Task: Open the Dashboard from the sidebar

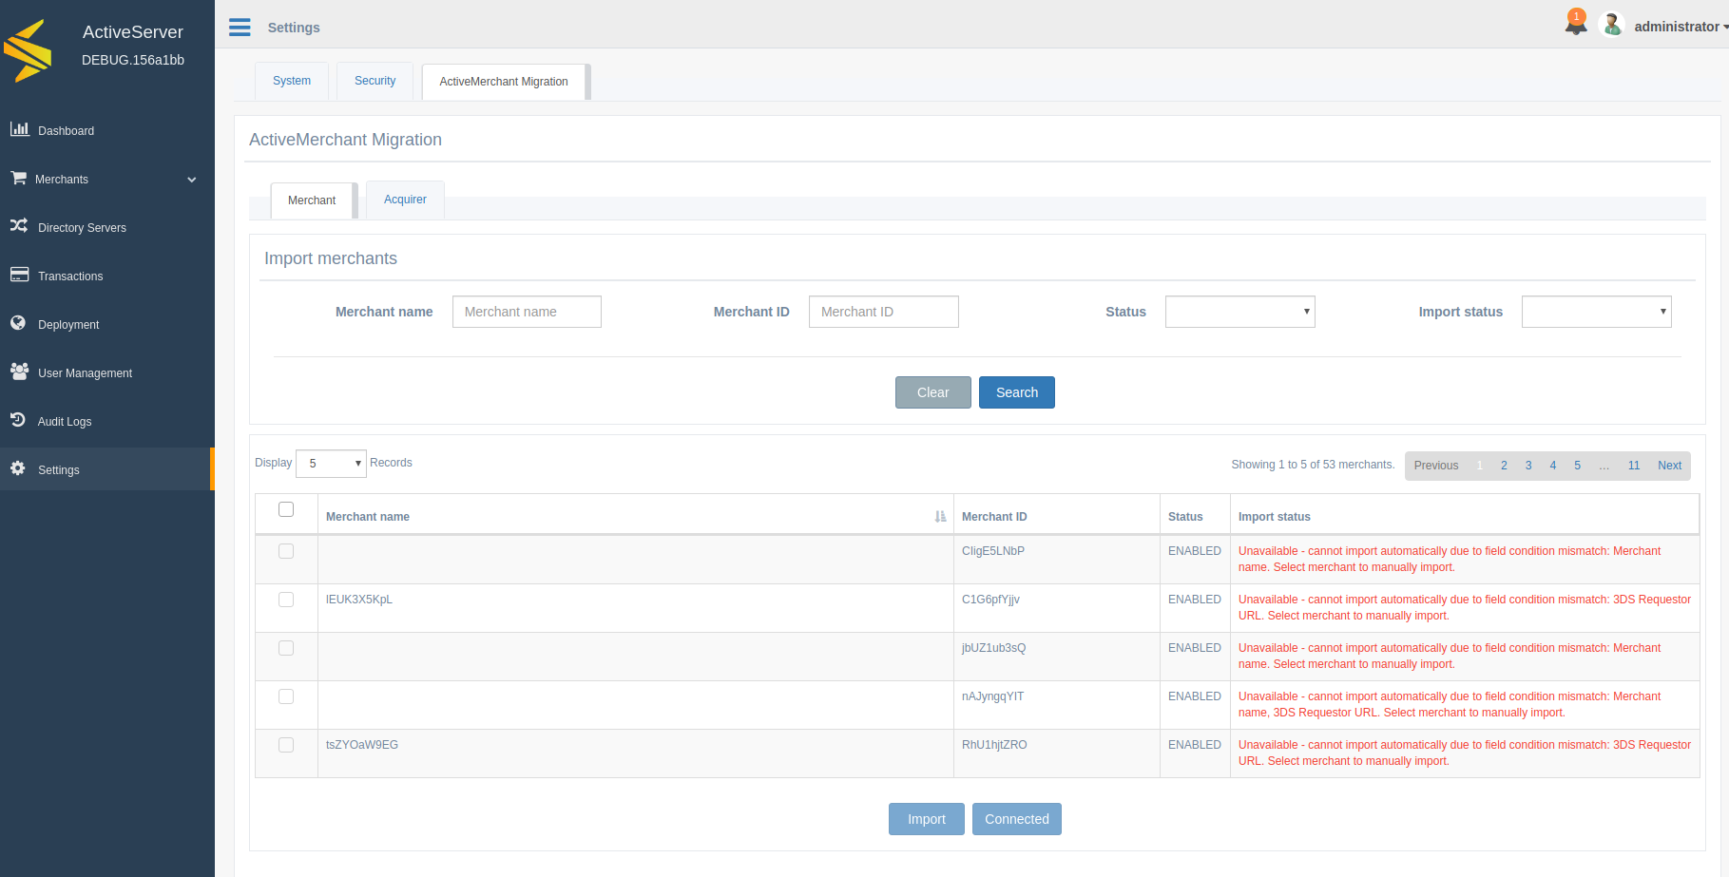Action: [64, 130]
